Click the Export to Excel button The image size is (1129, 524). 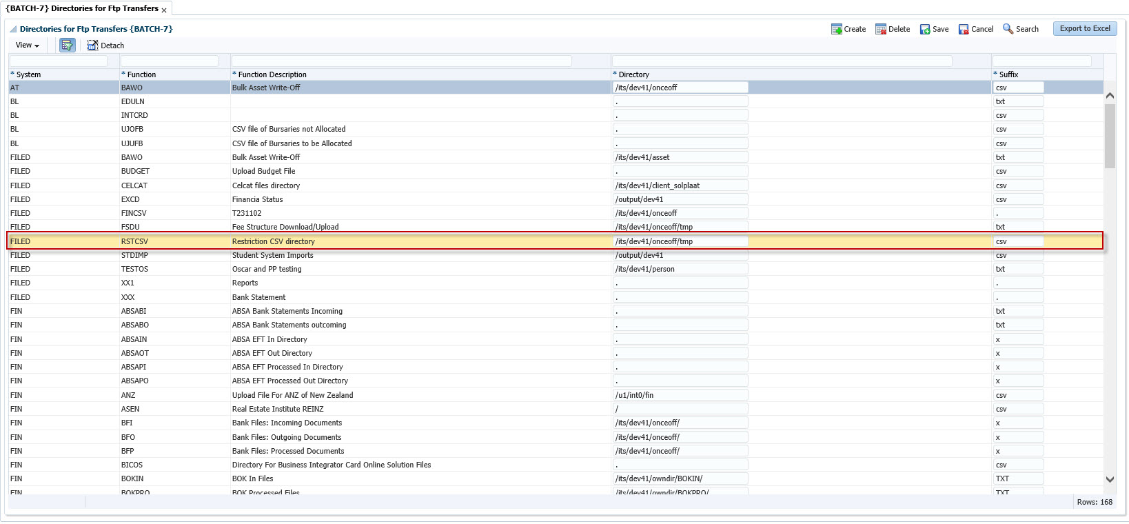tap(1084, 29)
